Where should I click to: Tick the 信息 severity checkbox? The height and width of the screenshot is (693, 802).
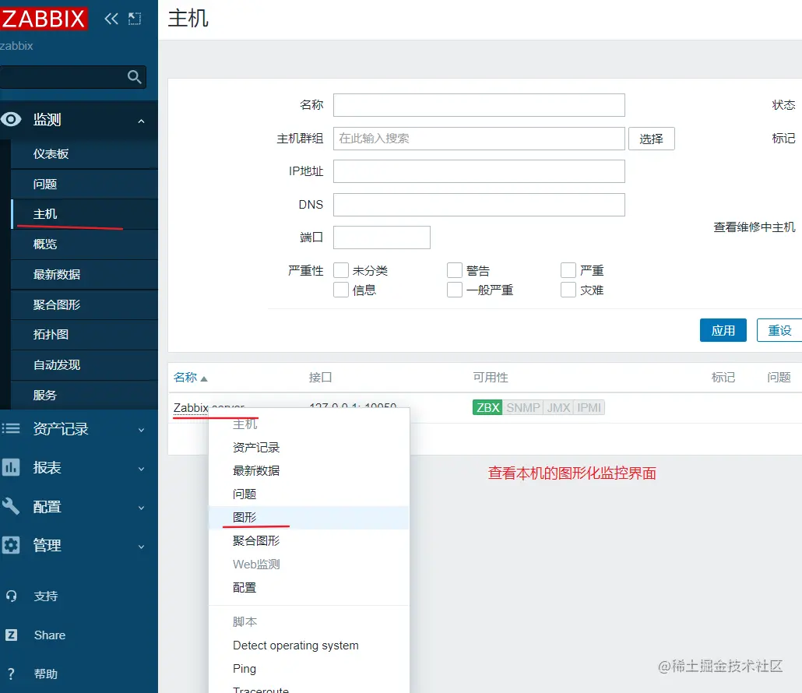(x=341, y=290)
